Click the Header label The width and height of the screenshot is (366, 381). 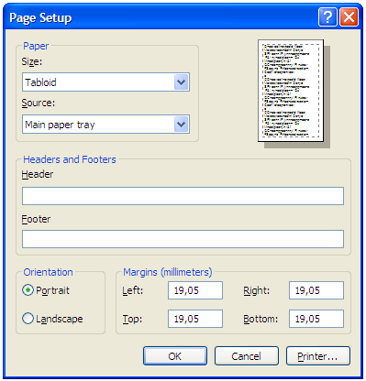click(38, 174)
